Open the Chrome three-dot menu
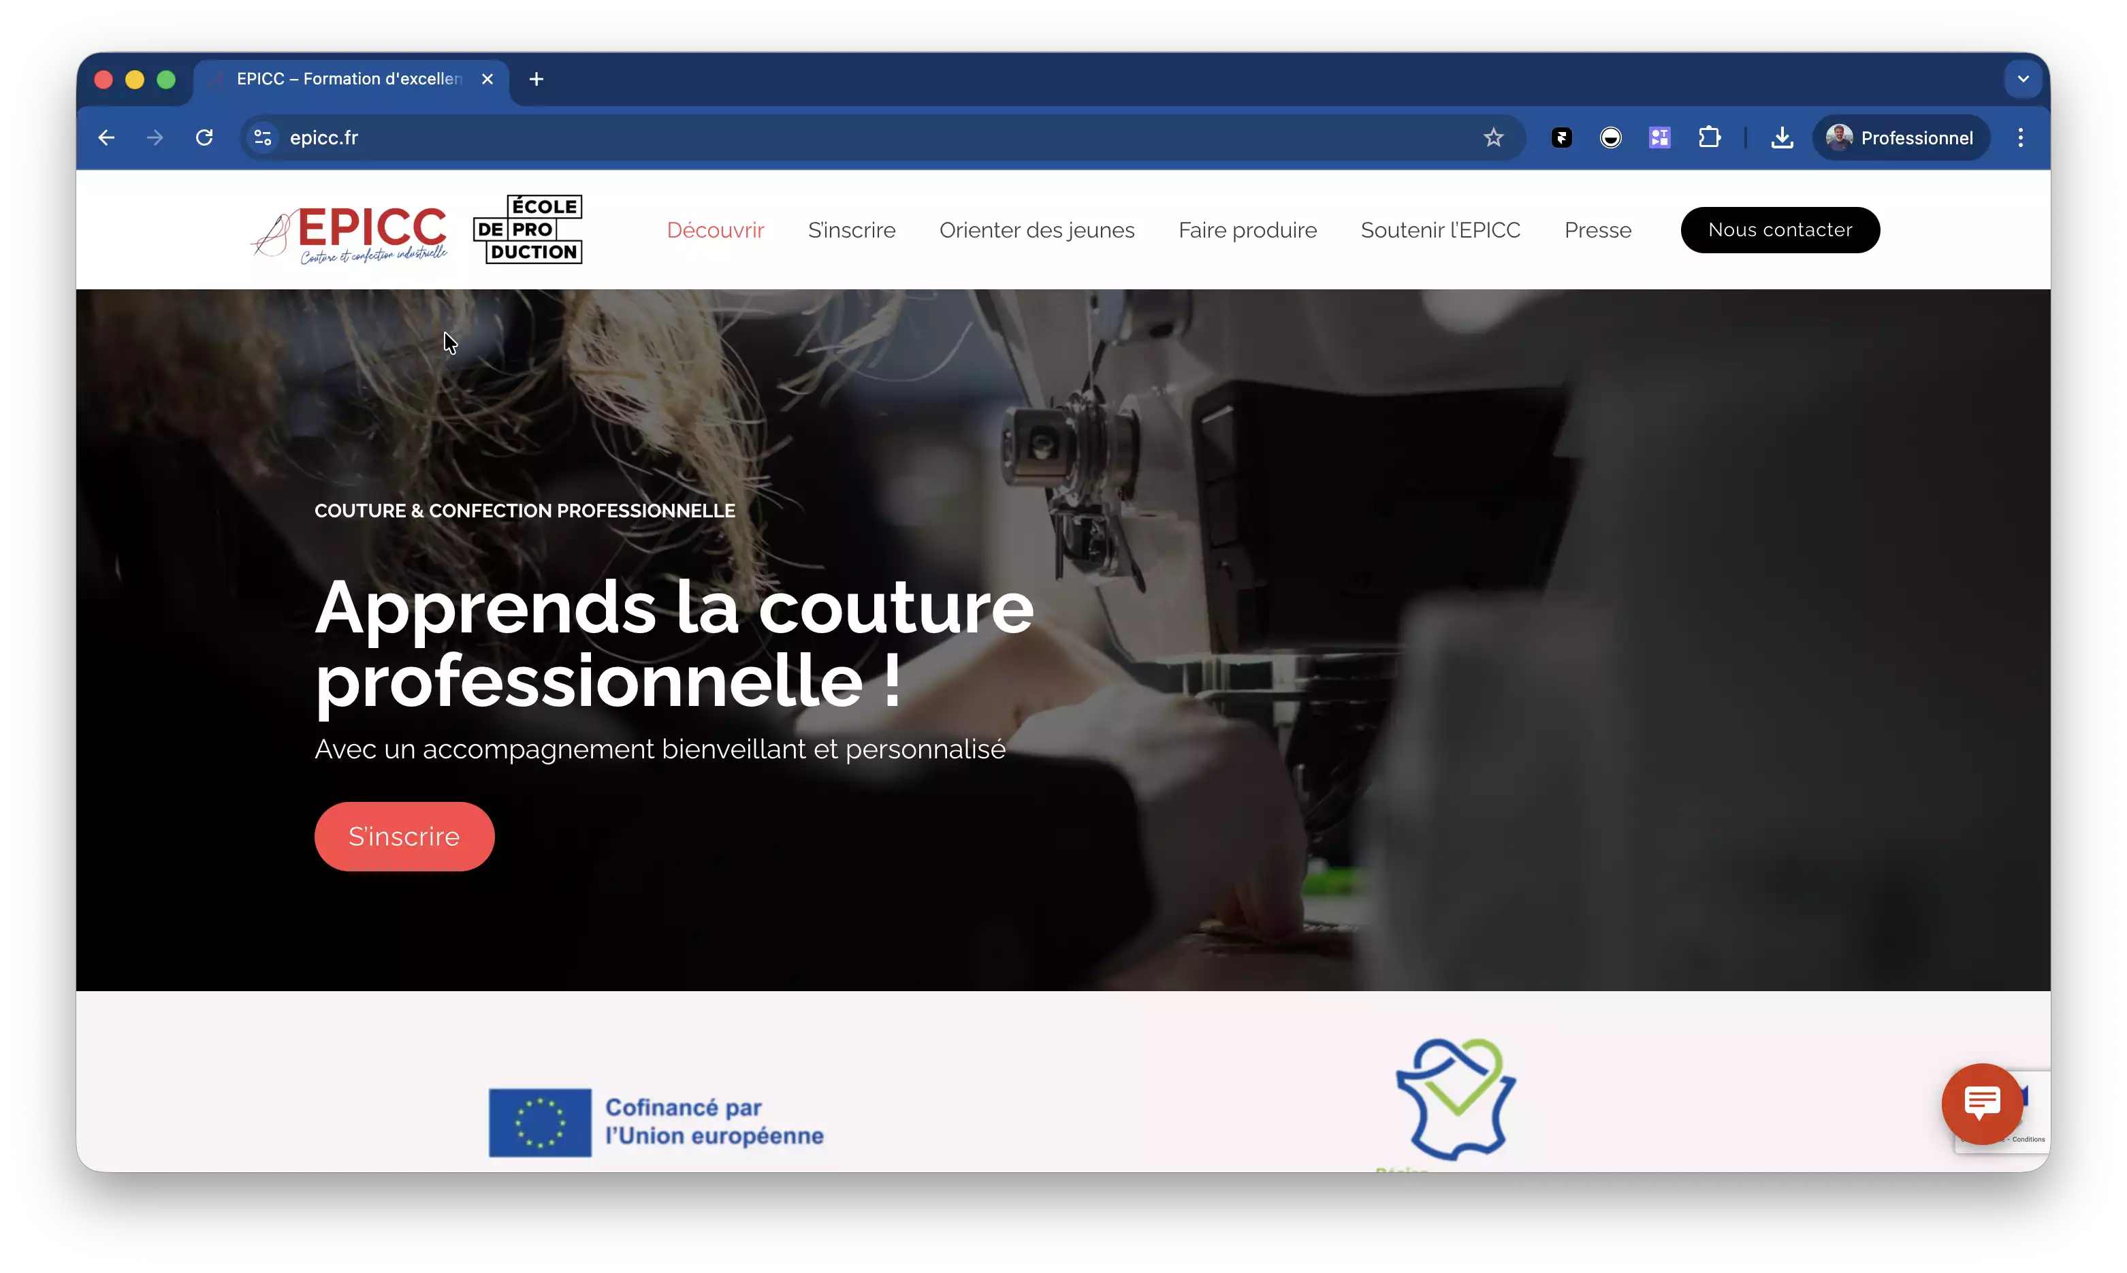The image size is (2127, 1273). tap(2021, 138)
